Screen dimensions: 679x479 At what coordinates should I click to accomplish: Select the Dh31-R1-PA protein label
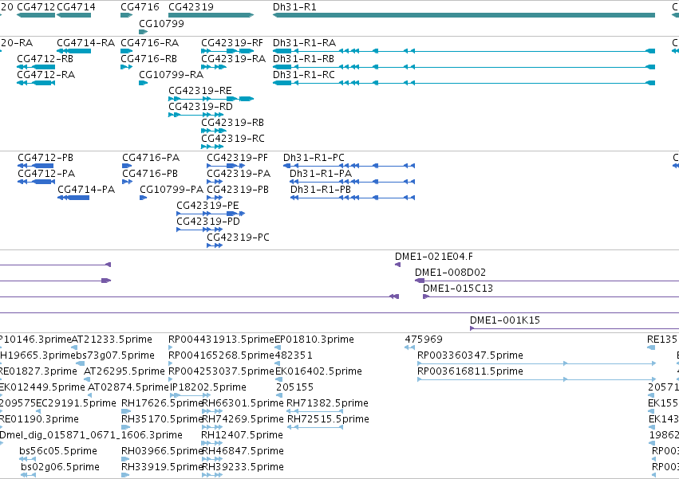tap(321, 174)
